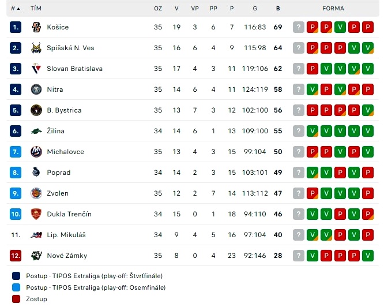The width and height of the screenshot is (384, 307).
Task: Click Žilina's last green V form badge
Action: click(x=368, y=131)
